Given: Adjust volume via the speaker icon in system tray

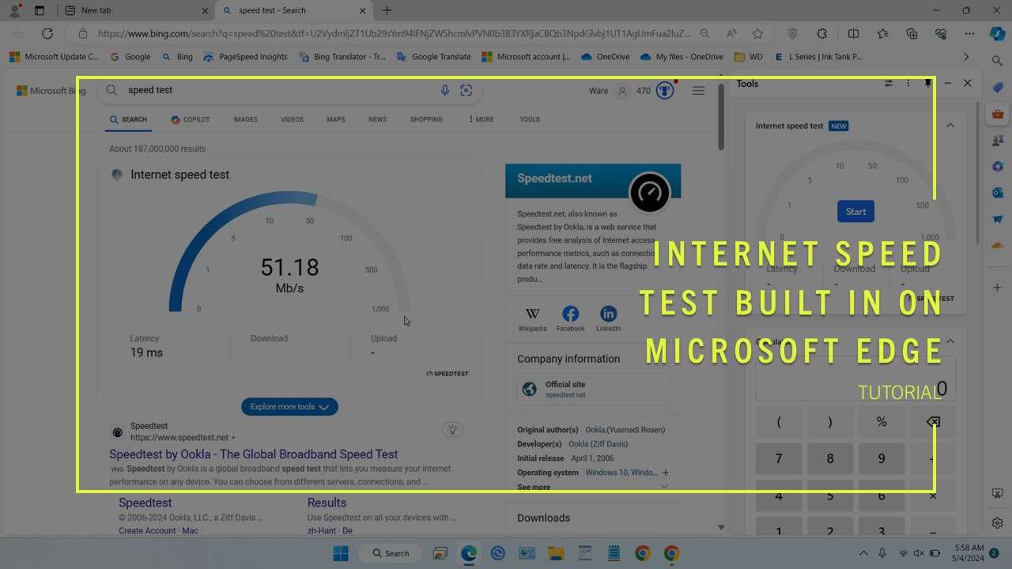Looking at the screenshot, I should (918, 552).
